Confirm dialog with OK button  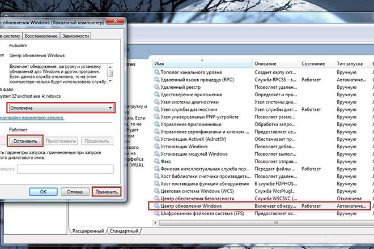pos(42,192)
